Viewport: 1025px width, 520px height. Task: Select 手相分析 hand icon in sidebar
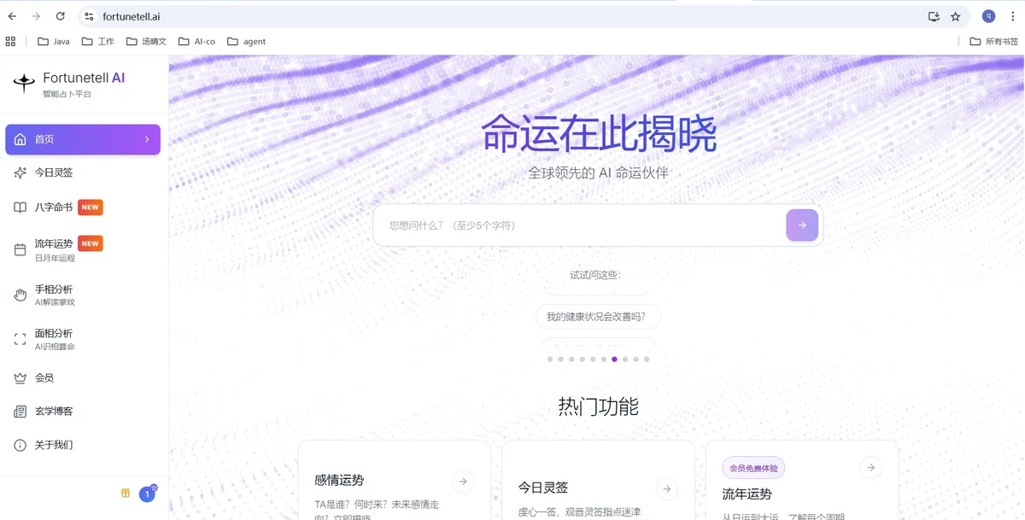coord(20,295)
